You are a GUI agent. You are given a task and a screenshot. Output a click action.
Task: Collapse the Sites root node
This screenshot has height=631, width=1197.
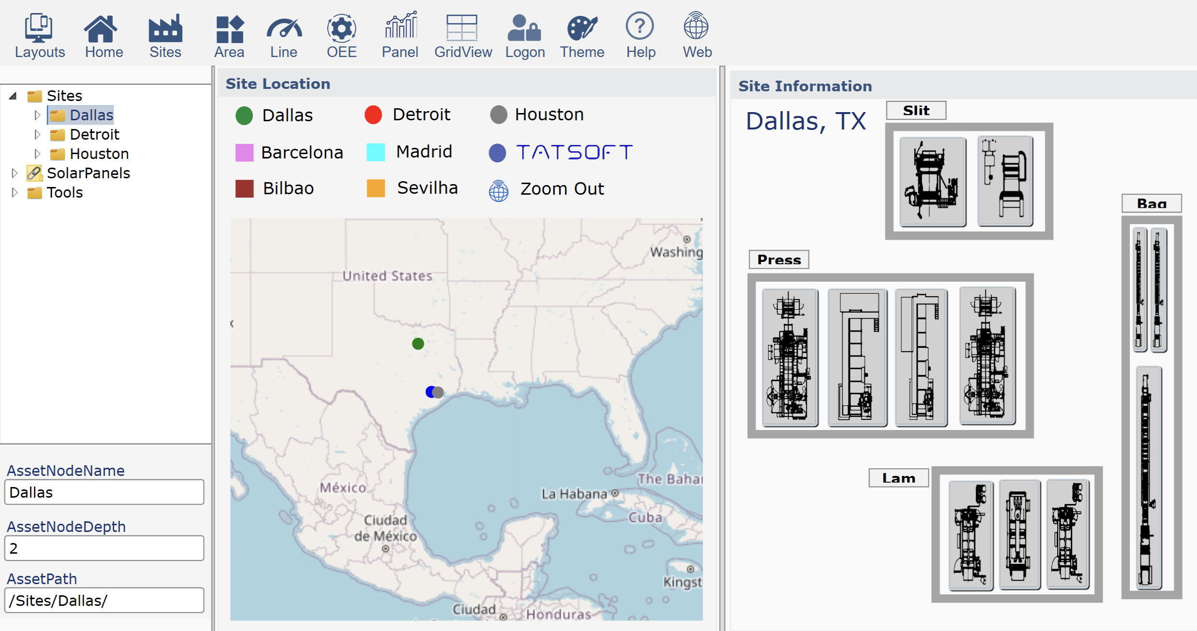13,96
